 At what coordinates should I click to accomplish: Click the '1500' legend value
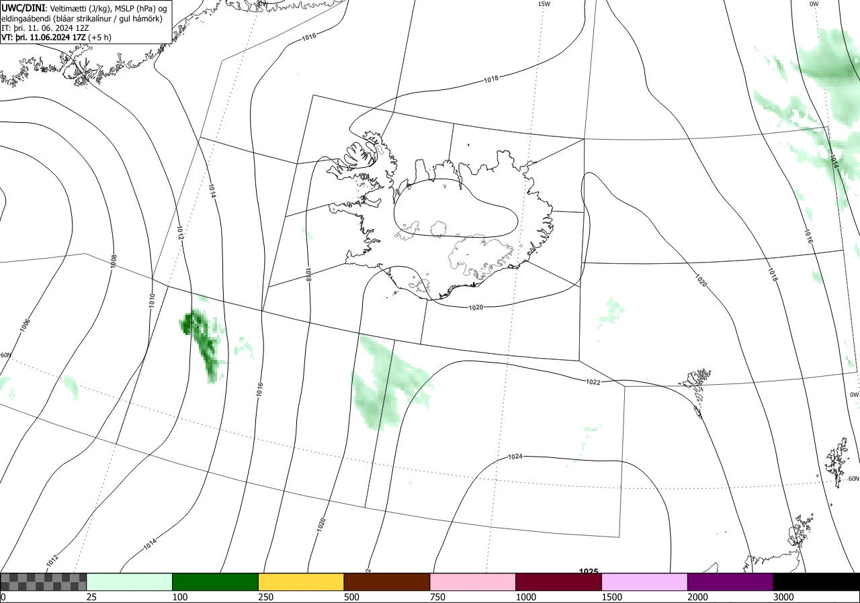point(612,596)
